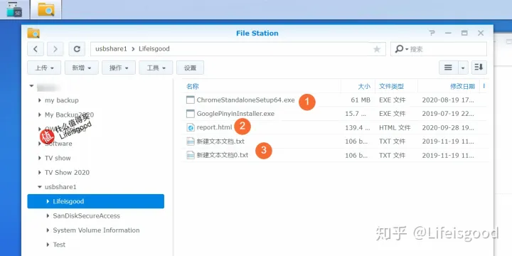The width and height of the screenshot is (512, 256).
Task: Open the 新增 create dropdown menu
Action: (x=81, y=68)
